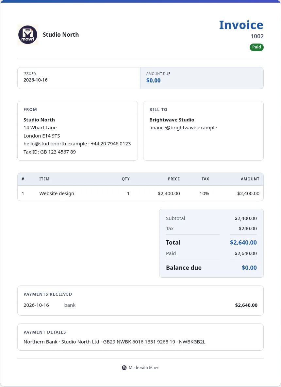Click the PAYMENTS RECEIVED heading
281x387 pixels.
pos(48,294)
